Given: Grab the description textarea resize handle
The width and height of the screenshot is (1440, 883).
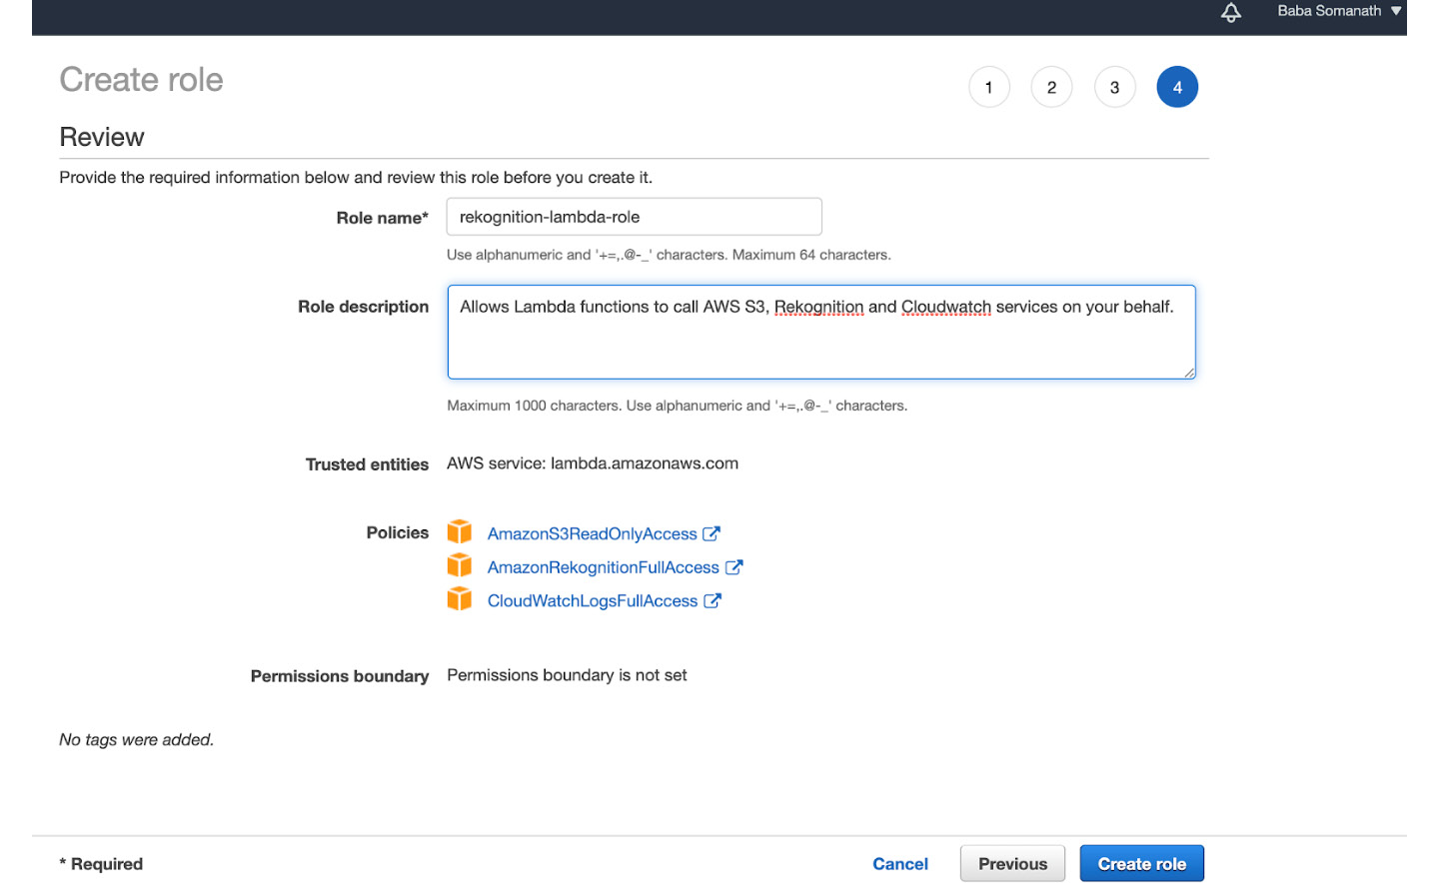Looking at the screenshot, I should 1188,373.
